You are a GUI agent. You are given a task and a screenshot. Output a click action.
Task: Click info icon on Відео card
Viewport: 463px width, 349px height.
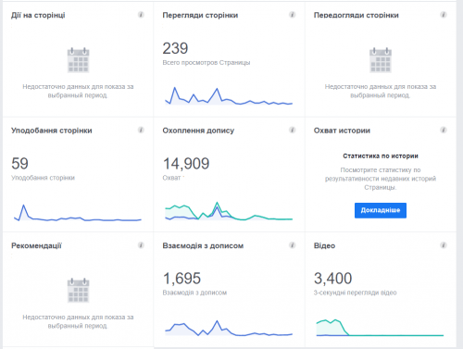444,245
